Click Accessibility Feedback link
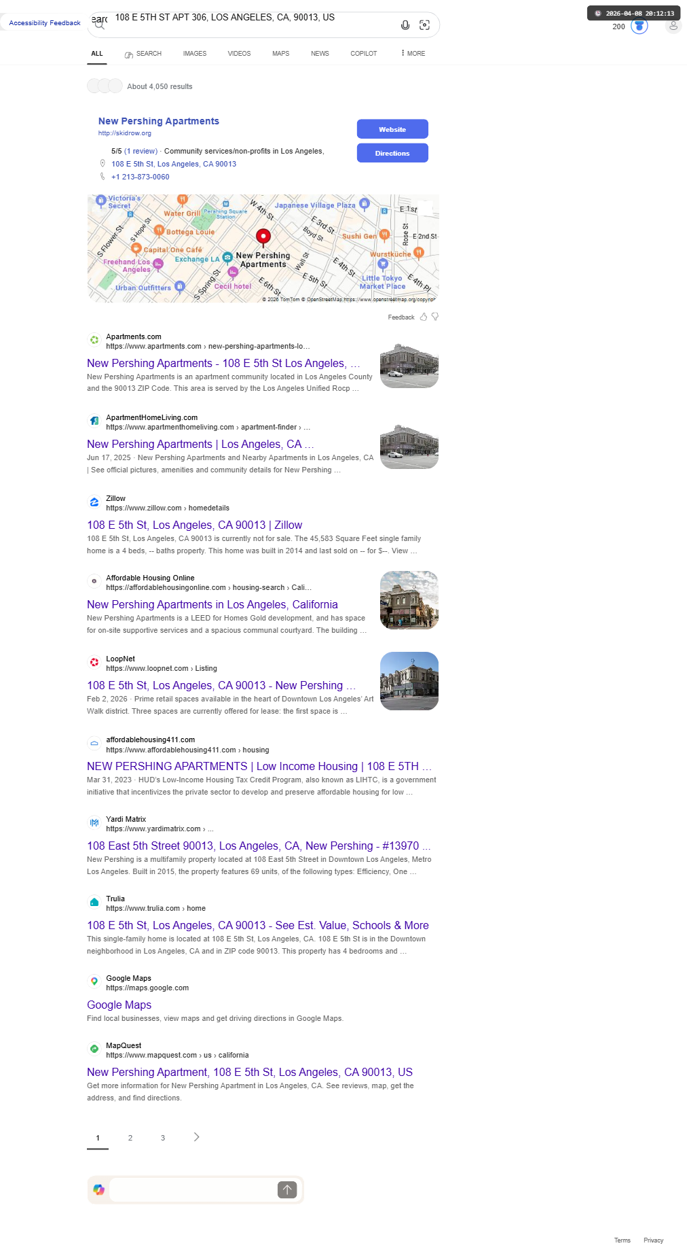This screenshot has width=687, height=1252. coord(45,23)
